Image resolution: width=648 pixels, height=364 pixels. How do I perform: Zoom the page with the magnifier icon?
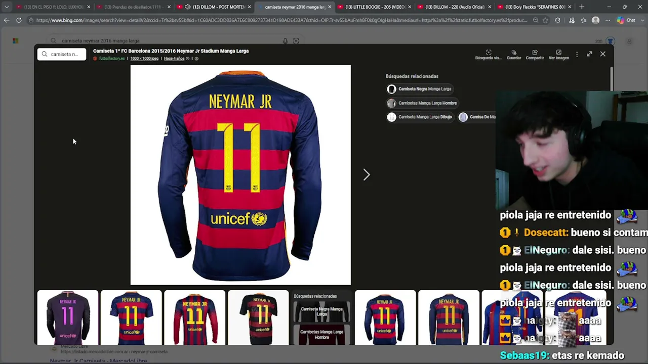coord(536,20)
